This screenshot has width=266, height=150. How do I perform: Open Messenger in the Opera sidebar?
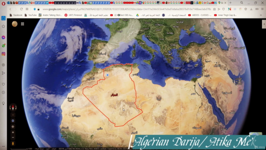coord(3,37)
